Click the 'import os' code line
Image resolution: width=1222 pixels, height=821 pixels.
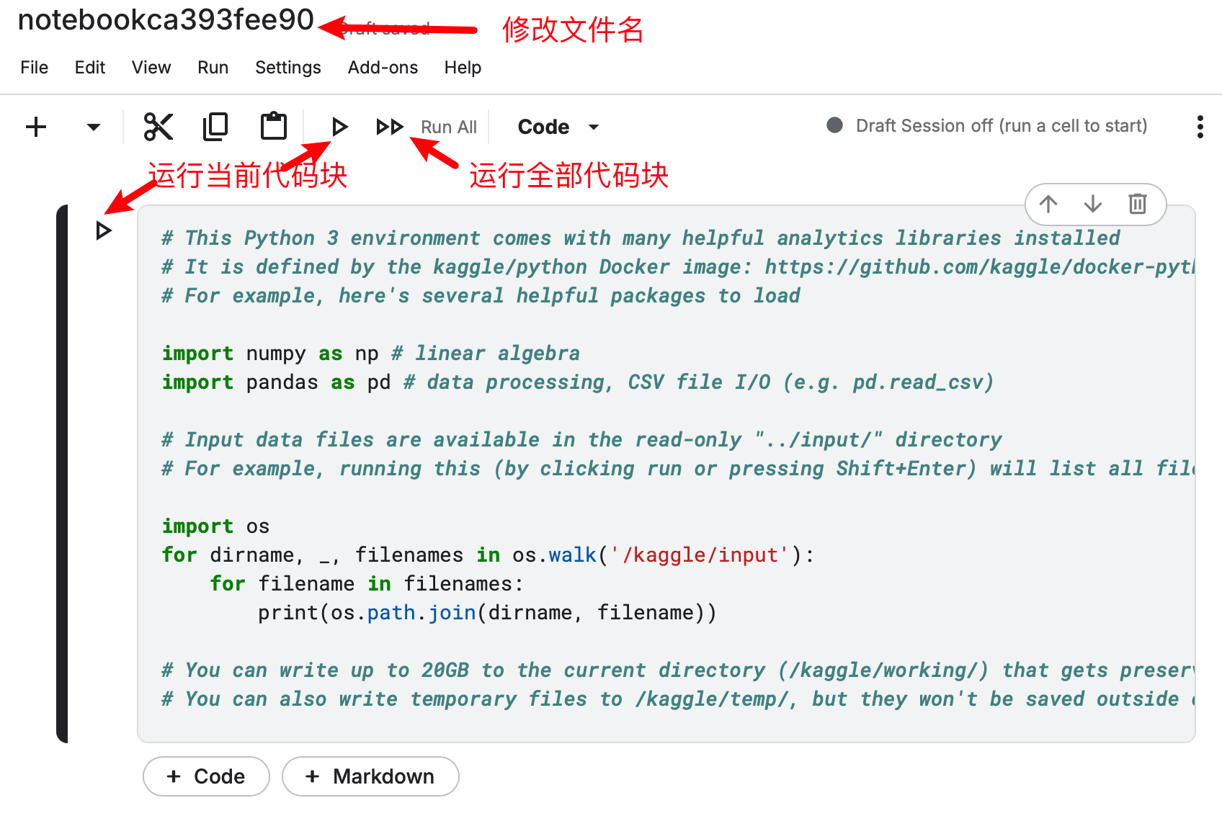(215, 526)
